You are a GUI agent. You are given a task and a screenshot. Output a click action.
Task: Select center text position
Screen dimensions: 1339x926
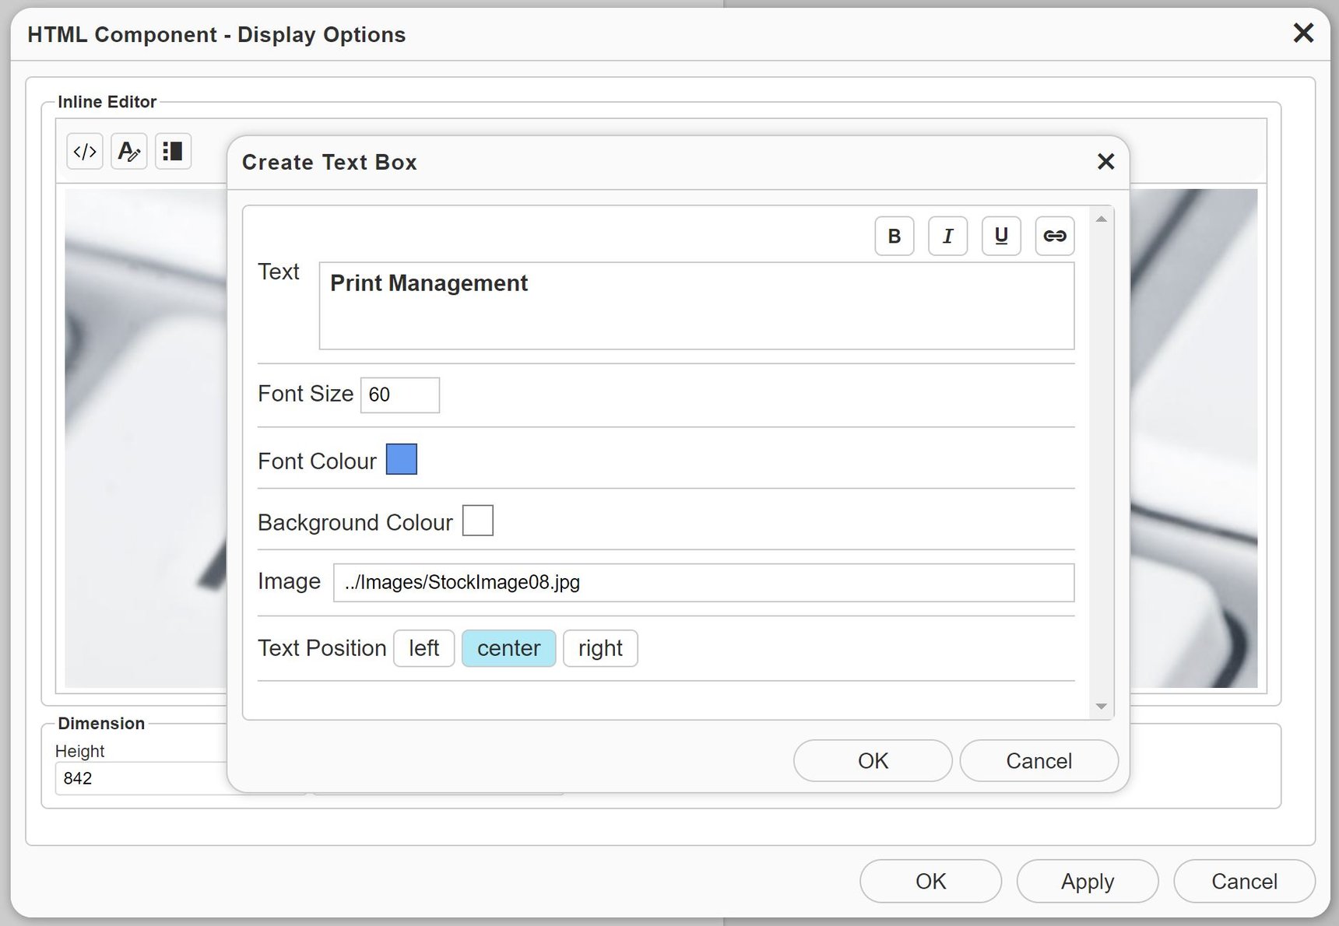(x=508, y=648)
